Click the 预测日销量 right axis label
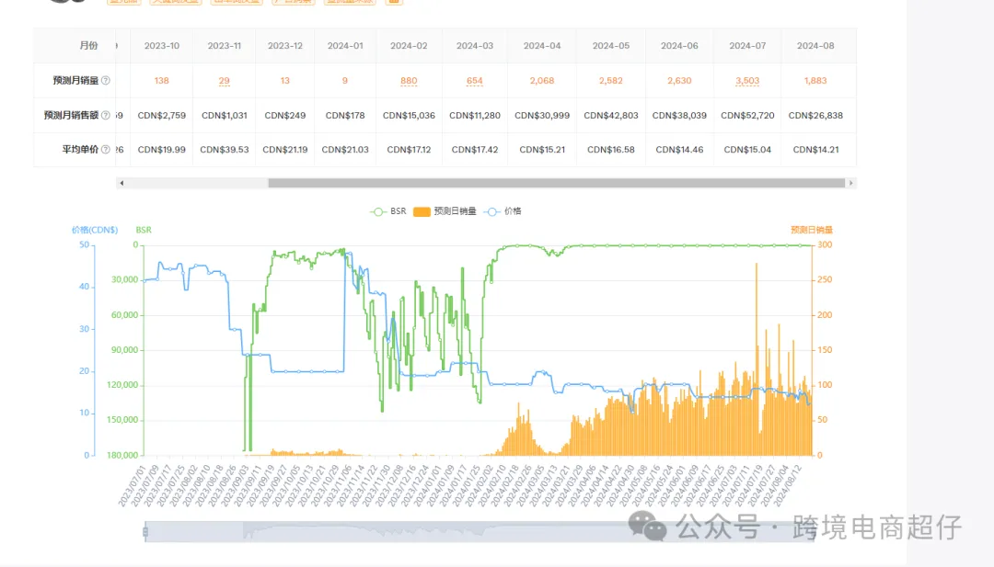 tap(812, 230)
